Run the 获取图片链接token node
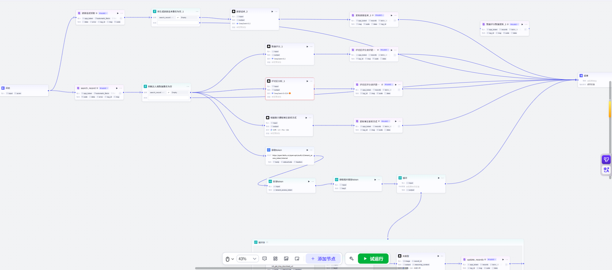Image resolution: width=612 pixels, height=270 pixels. pos(374,180)
